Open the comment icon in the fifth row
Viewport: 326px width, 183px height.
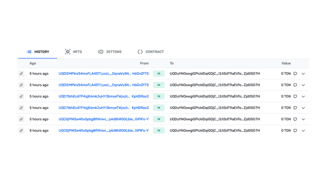point(295,119)
